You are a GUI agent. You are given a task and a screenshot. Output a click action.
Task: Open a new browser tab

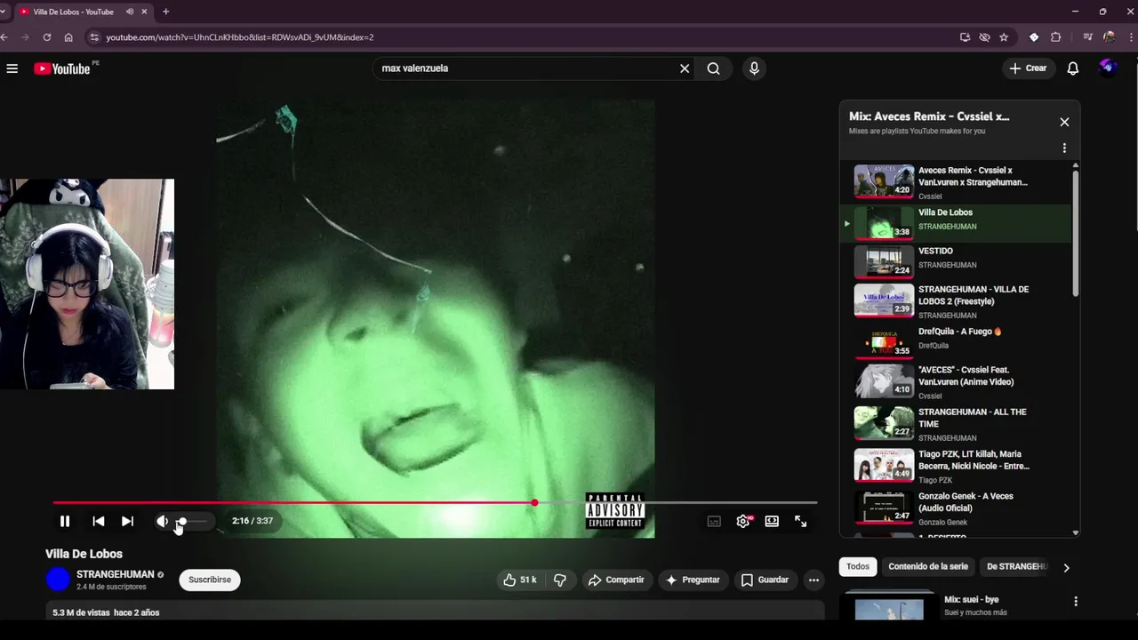point(165,12)
